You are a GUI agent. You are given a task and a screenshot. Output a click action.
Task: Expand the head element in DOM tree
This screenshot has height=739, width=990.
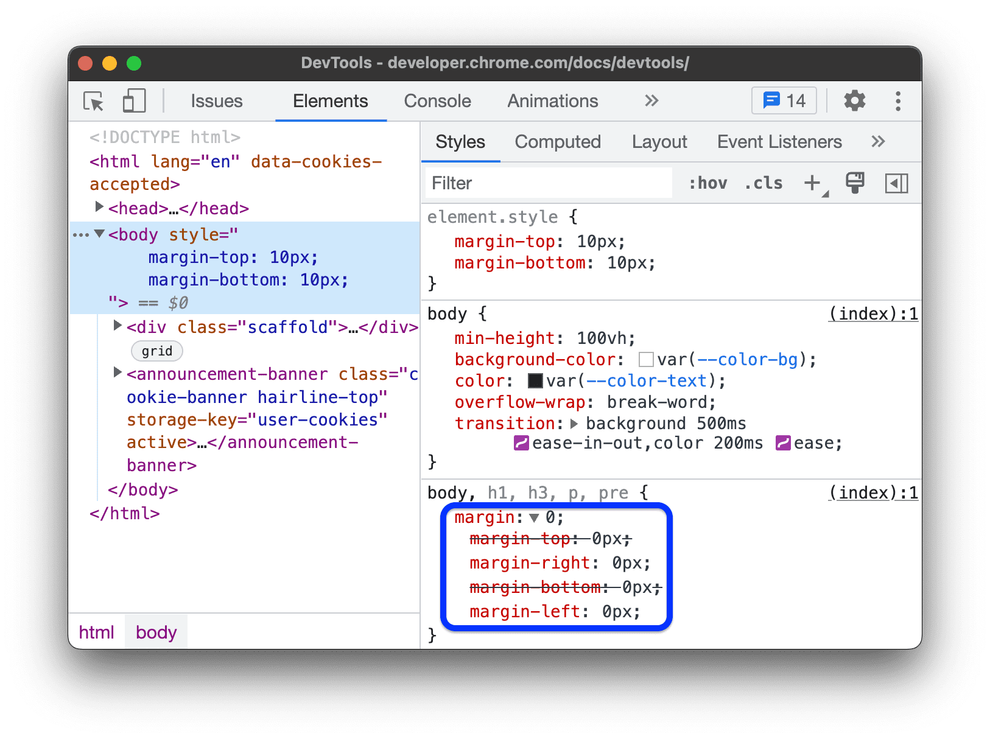pyautogui.click(x=100, y=208)
